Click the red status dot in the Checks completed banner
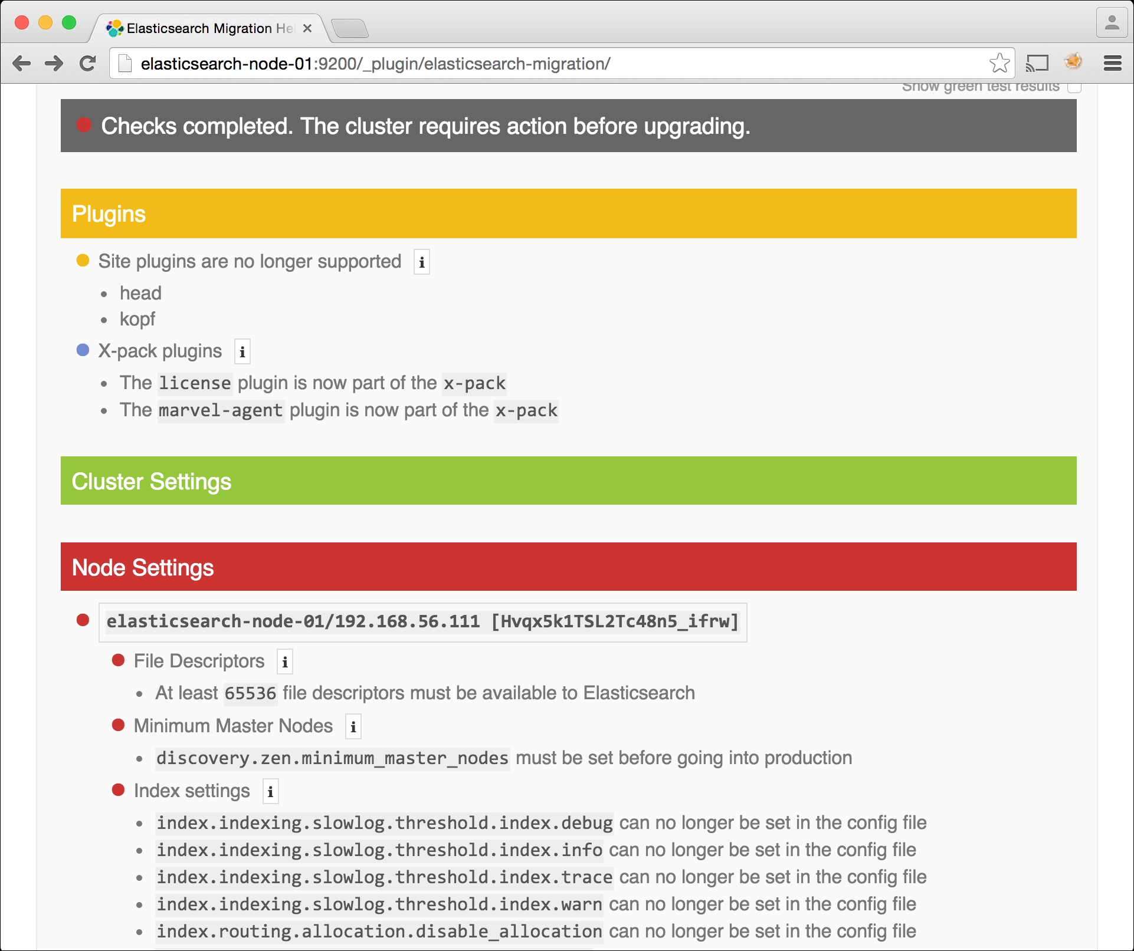 [x=84, y=124]
